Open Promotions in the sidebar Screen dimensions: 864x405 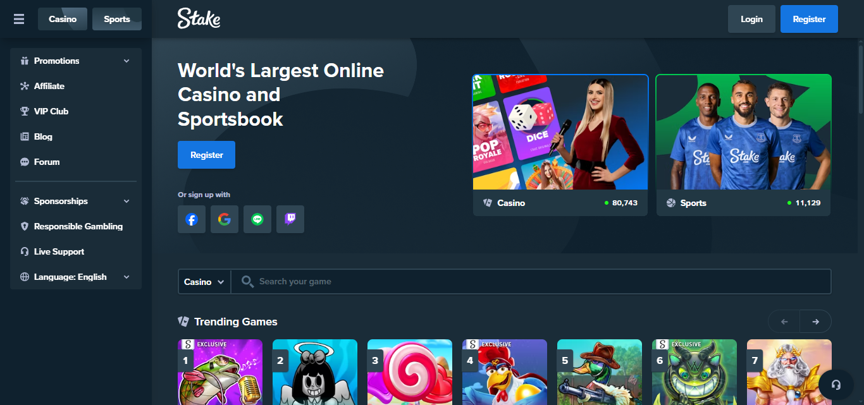pyautogui.click(x=76, y=61)
